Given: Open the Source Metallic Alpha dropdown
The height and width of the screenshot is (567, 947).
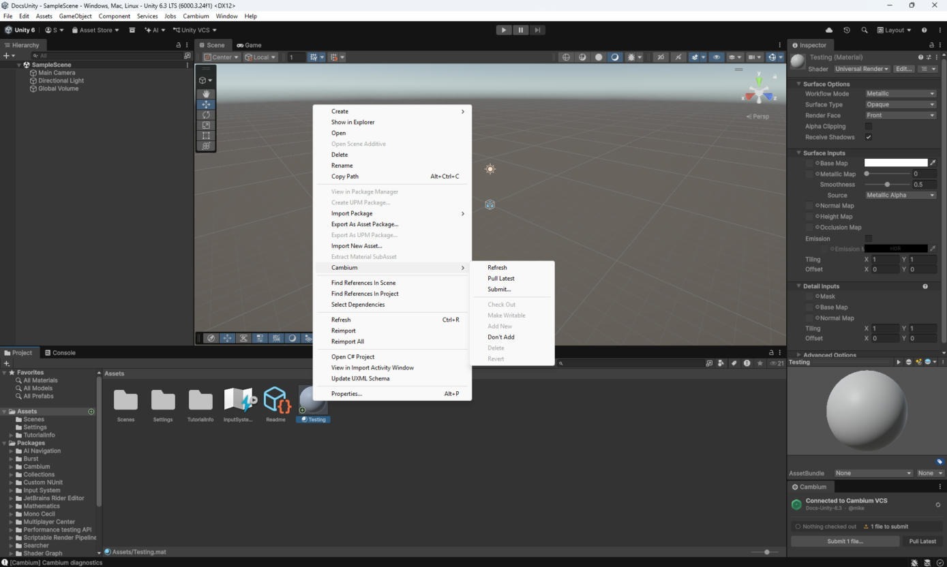Looking at the screenshot, I should click(x=901, y=195).
